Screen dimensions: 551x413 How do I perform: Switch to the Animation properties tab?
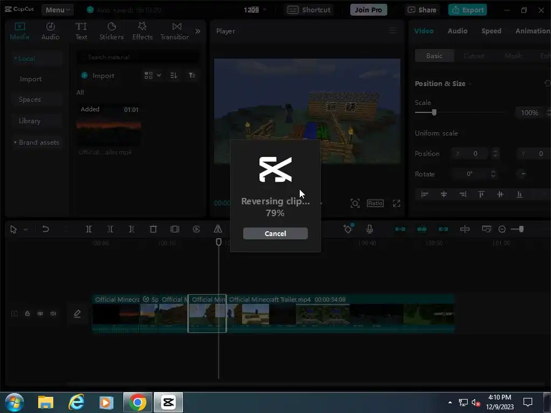point(533,31)
